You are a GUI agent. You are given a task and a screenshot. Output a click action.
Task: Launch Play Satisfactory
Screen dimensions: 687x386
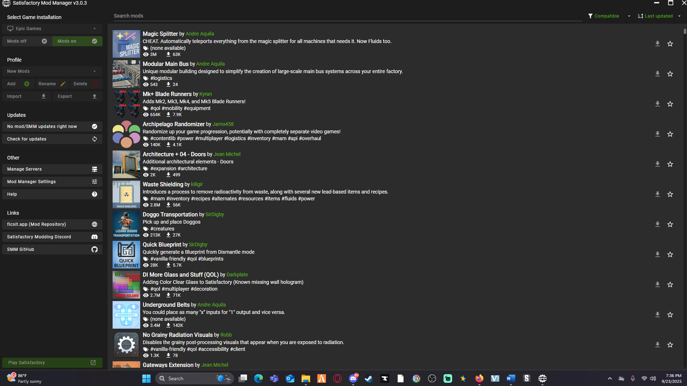52,363
